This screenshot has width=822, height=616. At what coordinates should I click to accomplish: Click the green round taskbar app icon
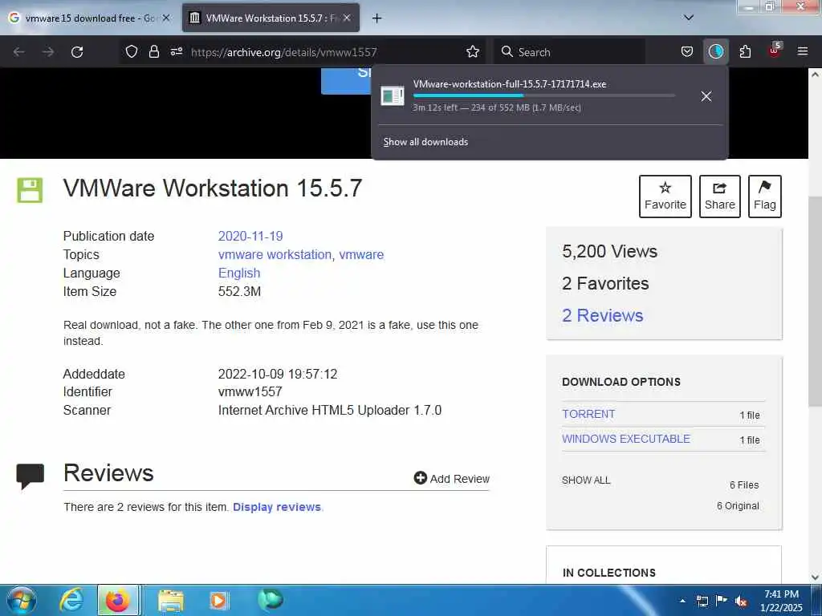(271, 600)
